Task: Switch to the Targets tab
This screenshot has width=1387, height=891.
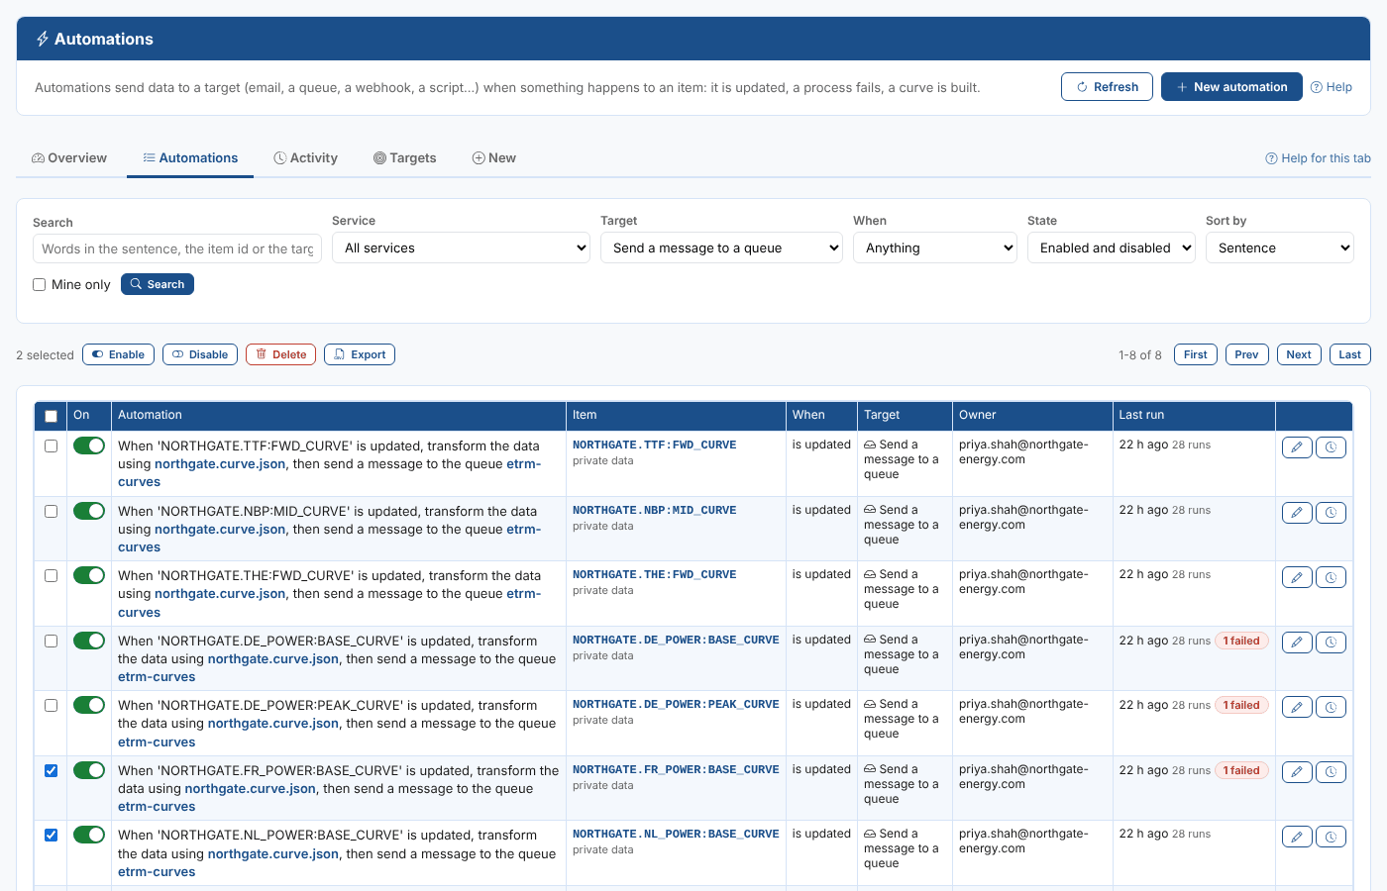Action: click(x=404, y=158)
